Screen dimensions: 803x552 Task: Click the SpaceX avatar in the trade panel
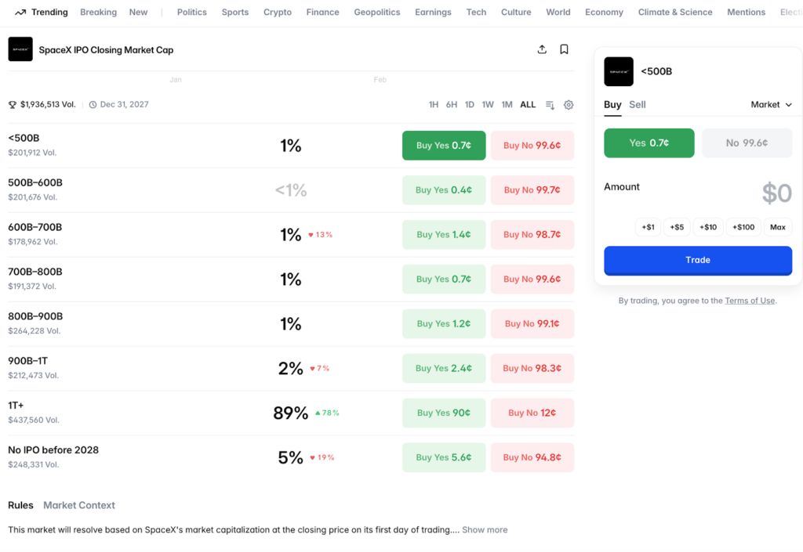pyautogui.click(x=619, y=71)
